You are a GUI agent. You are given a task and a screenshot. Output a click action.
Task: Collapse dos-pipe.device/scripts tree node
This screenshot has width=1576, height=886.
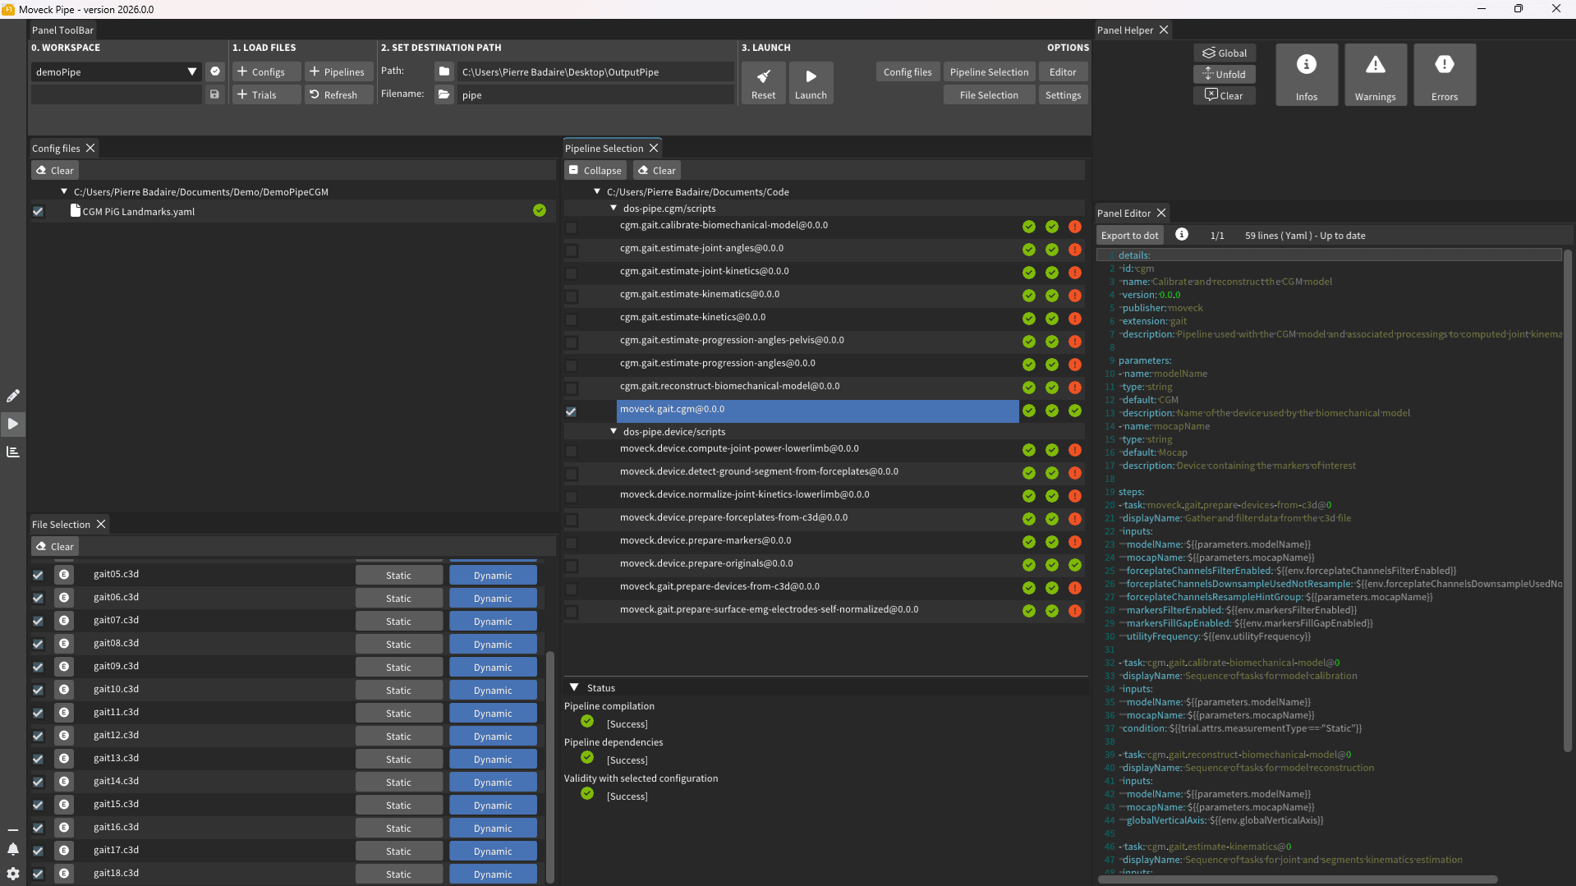pyautogui.click(x=613, y=431)
